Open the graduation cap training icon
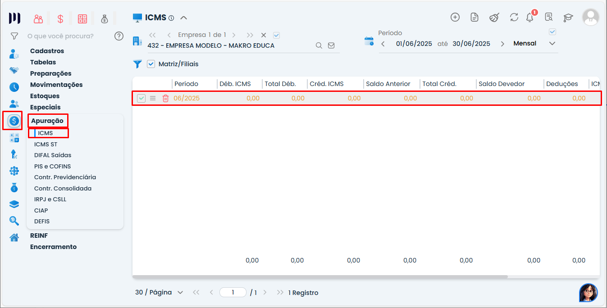This screenshot has width=607, height=308. point(568,18)
